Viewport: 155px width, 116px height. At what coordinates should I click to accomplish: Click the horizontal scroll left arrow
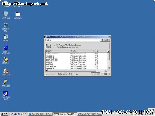coord(46,70)
